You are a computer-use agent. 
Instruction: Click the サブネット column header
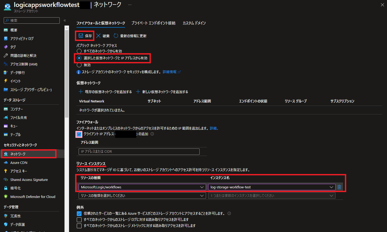point(154,101)
